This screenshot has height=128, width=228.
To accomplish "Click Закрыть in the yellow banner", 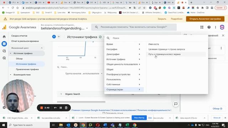I will coord(162,19).
